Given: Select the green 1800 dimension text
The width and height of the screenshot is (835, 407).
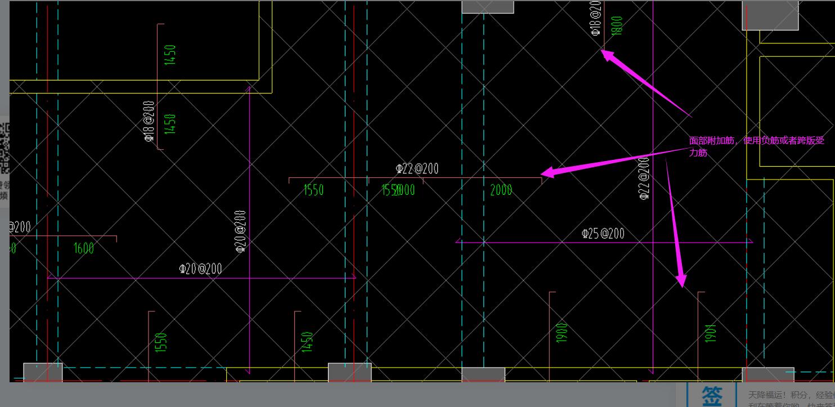Looking at the screenshot, I should (x=617, y=26).
